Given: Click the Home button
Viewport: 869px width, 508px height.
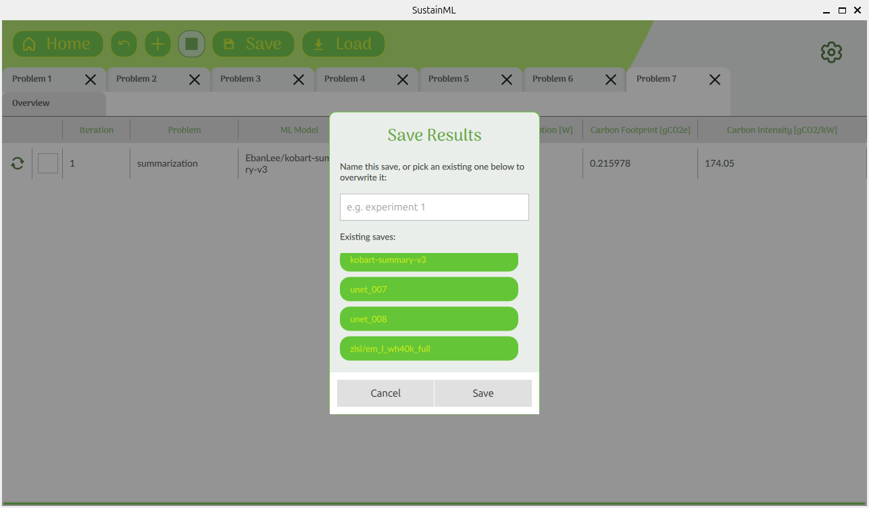Looking at the screenshot, I should (x=57, y=44).
